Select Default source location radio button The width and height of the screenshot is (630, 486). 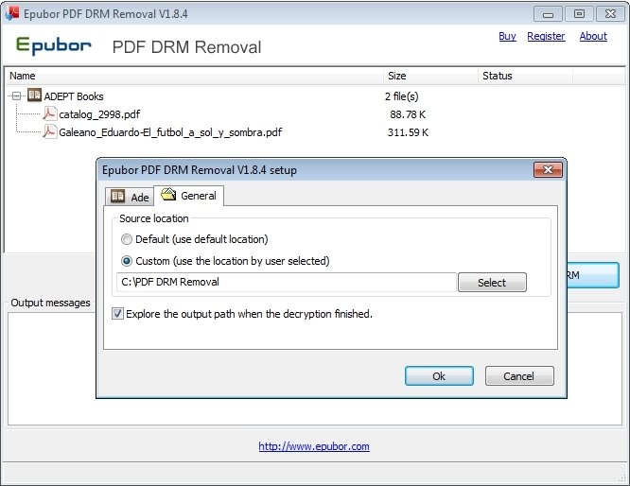[x=127, y=239]
